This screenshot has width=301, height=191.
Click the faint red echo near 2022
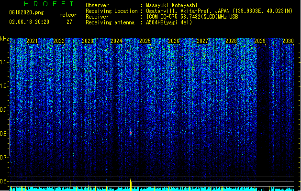coord(70,132)
